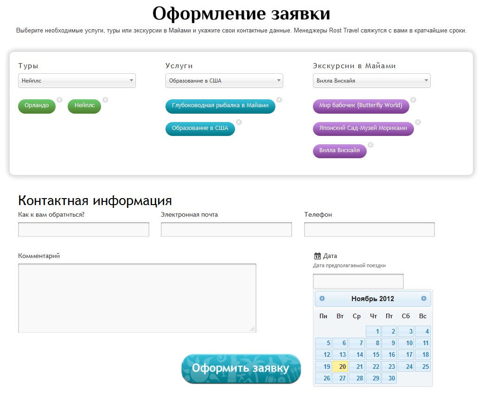This screenshot has height=399, width=484.
Task: Click the Дата input field
Action: point(358,281)
